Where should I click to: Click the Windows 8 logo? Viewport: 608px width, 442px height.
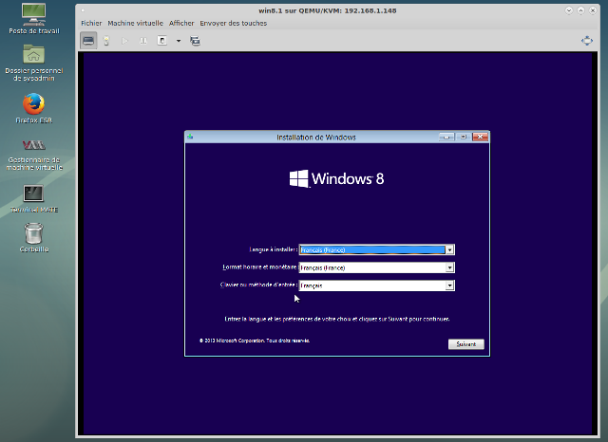click(336, 179)
